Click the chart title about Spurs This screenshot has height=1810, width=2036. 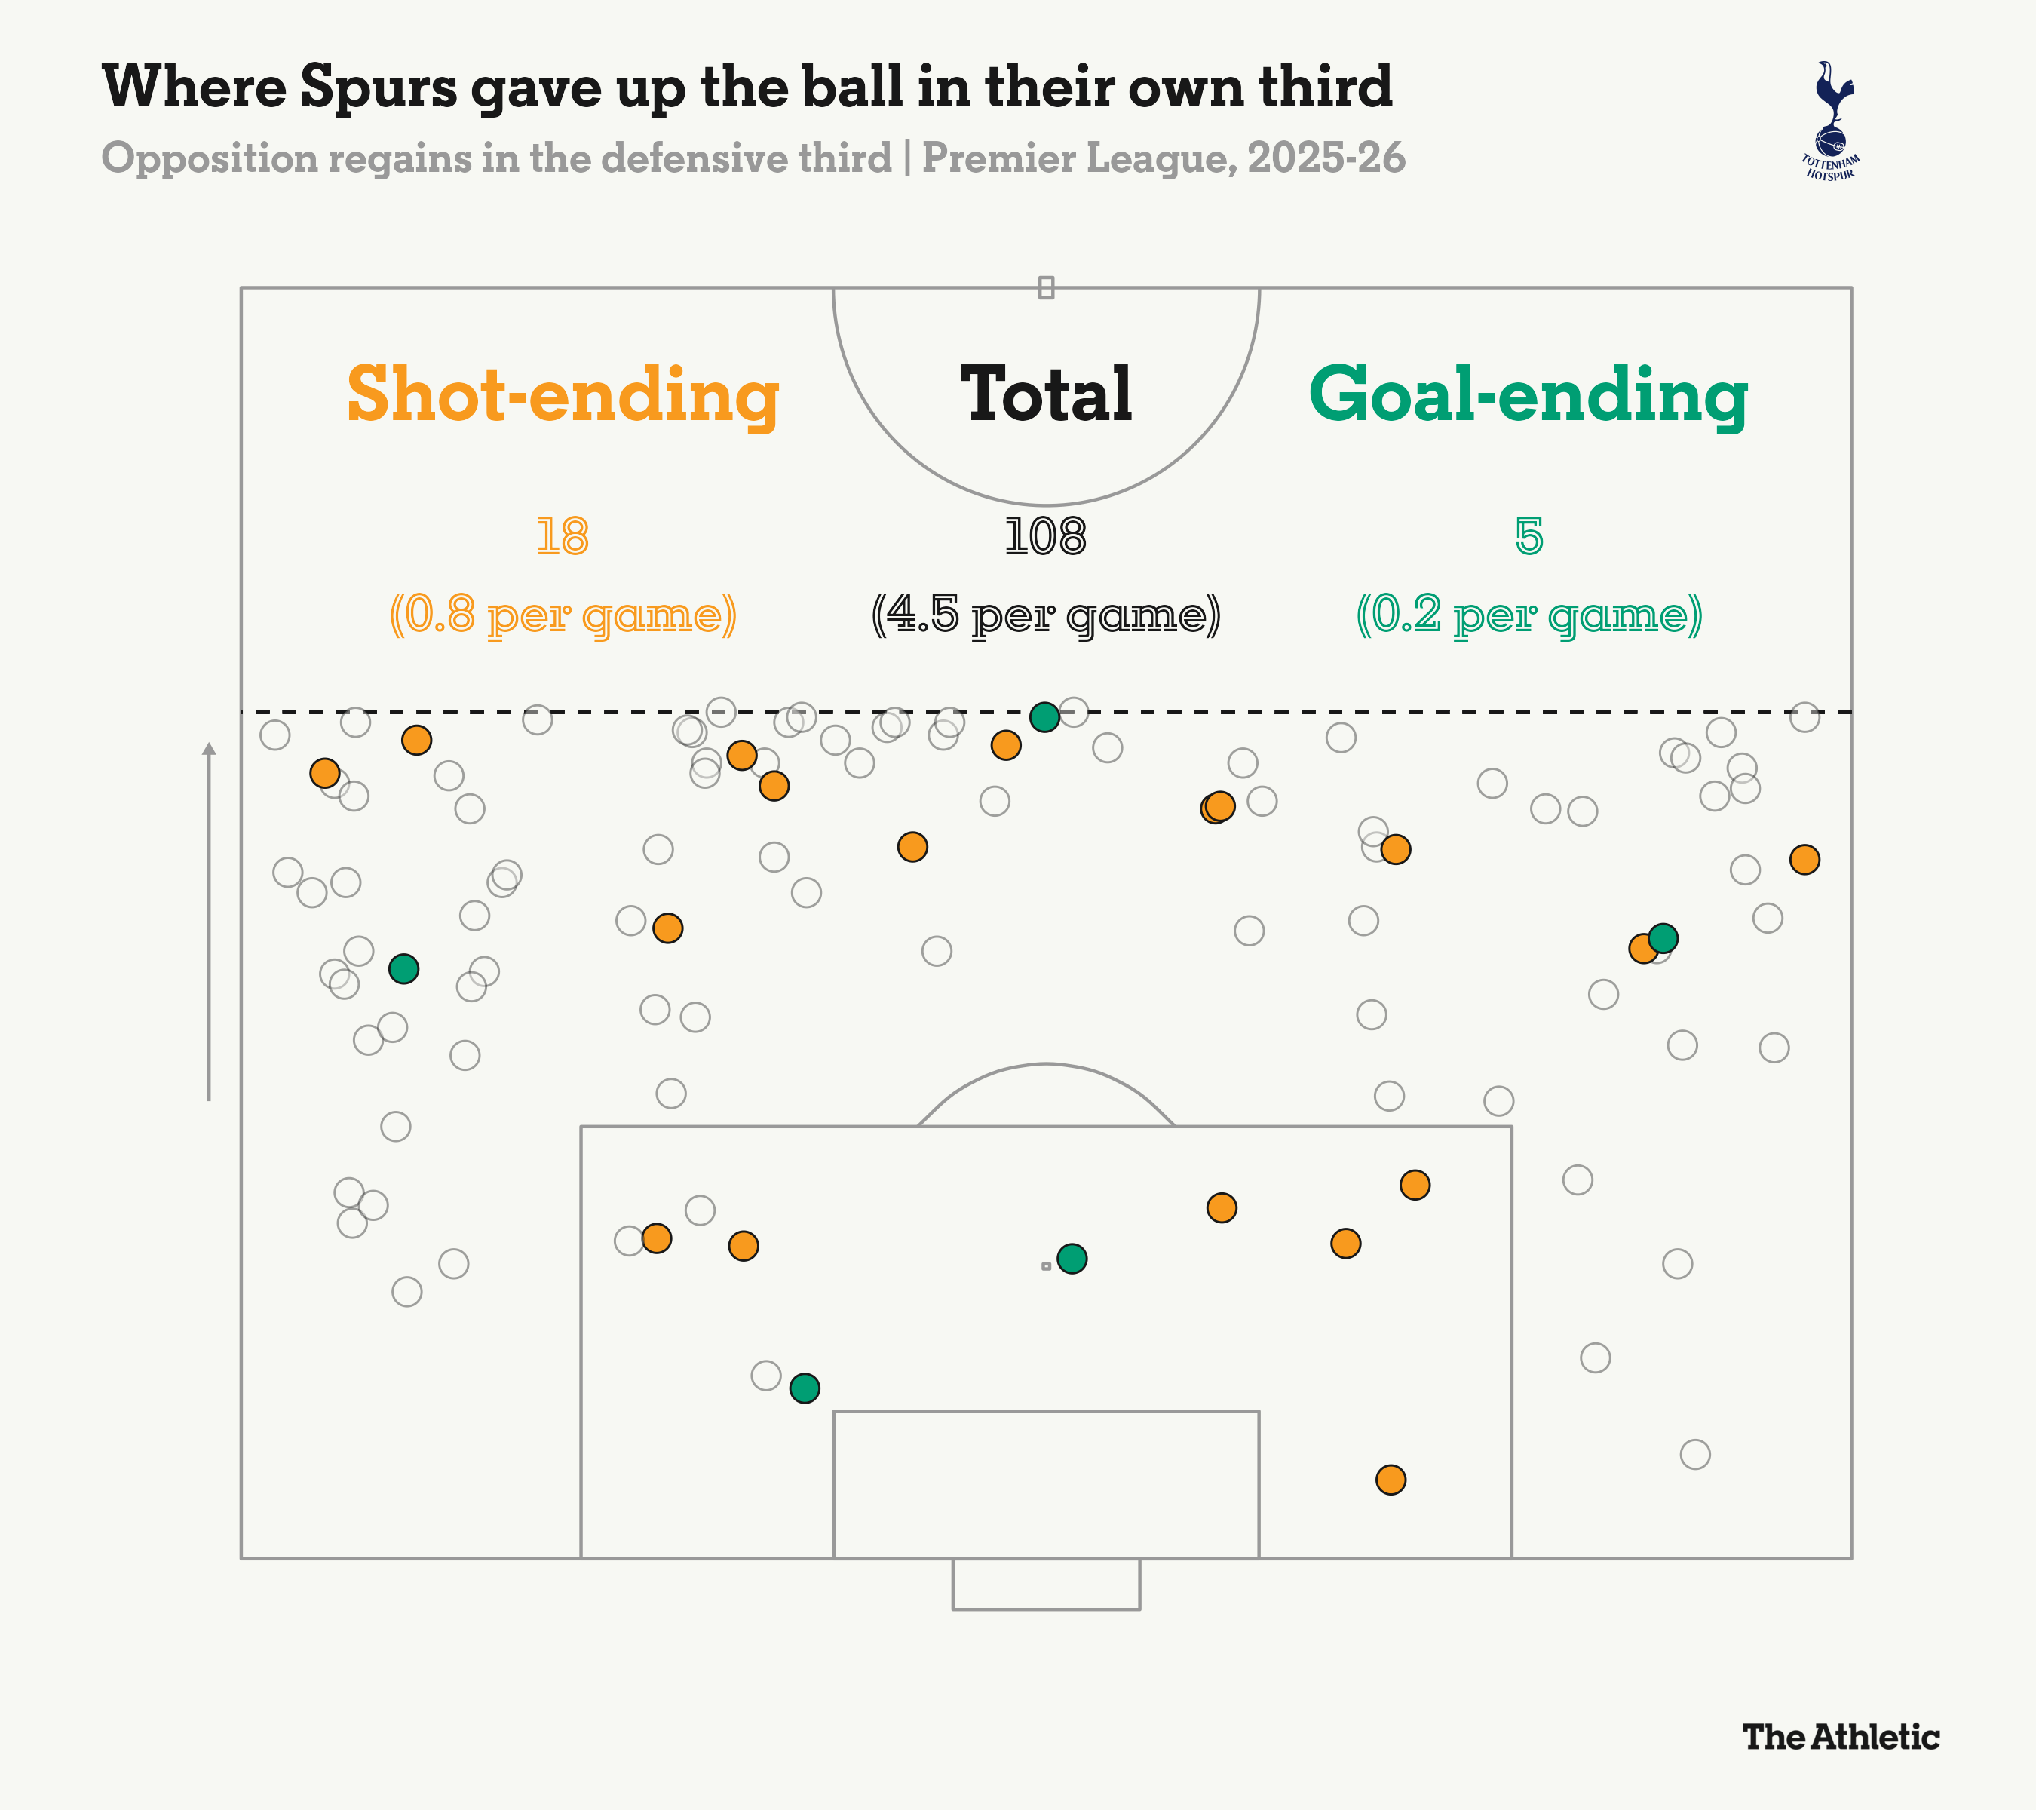pos(747,87)
